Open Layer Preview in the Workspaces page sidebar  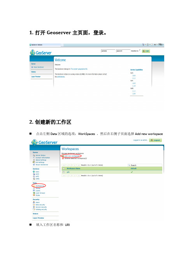[38, 218]
